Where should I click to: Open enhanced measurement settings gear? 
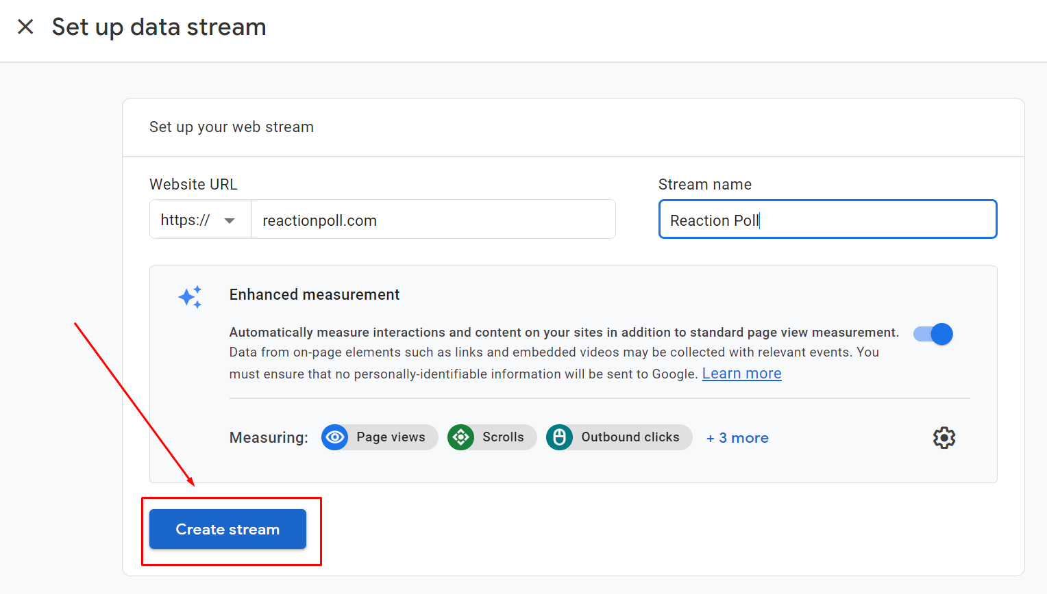944,438
